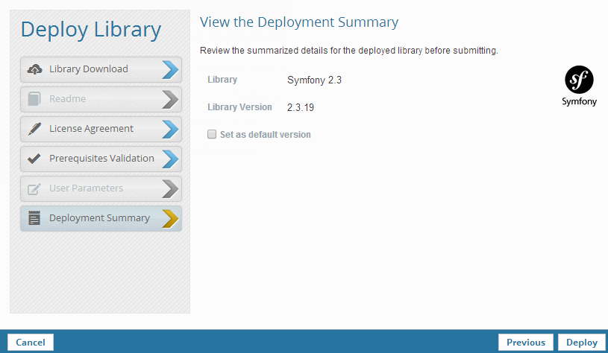Go back with the Previous button
Image resolution: width=608 pixels, height=353 pixels.
tap(526, 343)
